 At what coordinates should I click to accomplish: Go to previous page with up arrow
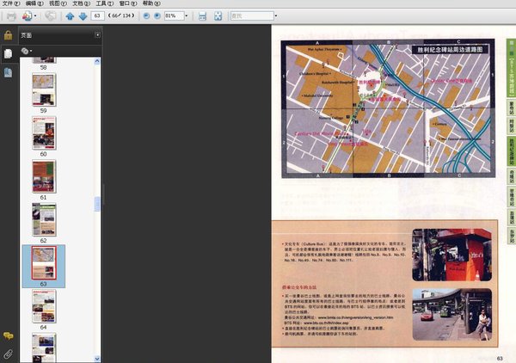pyautogui.click(x=70, y=15)
